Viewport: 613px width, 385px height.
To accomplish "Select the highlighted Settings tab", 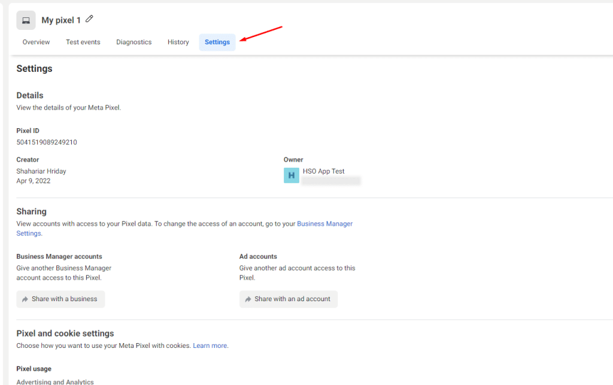I will click(217, 42).
